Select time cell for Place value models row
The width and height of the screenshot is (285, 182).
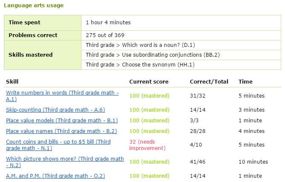pyautogui.click(x=250, y=121)
